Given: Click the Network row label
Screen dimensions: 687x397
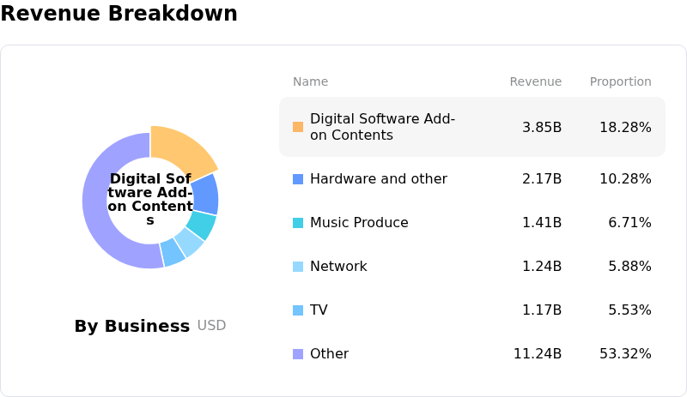Looking at the screenshot, I should [338, 267].
